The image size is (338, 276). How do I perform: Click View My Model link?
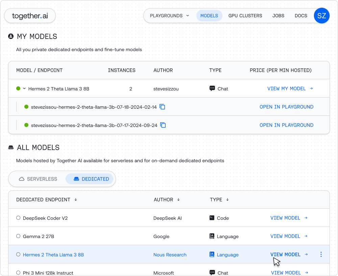click(x=290, y=89)
